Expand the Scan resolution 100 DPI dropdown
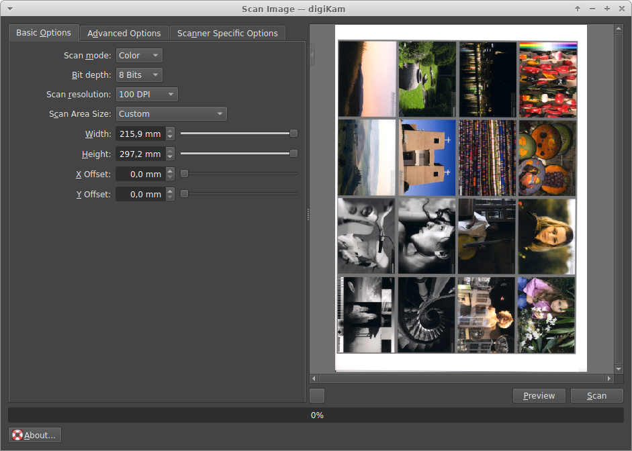 coord(146,94)
